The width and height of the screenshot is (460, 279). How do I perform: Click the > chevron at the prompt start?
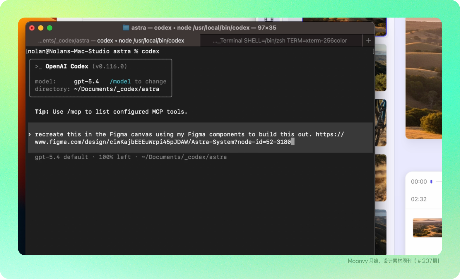pos(30,134)
